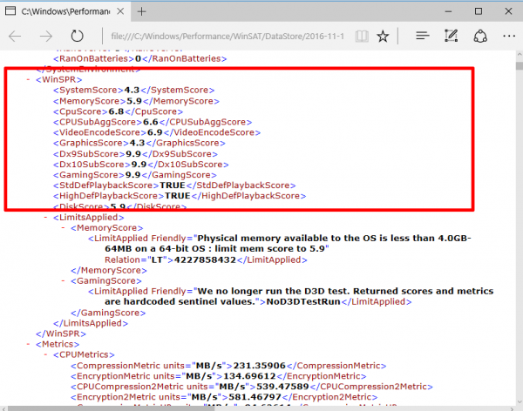Click HighDefPlaybackScore TRUE value
523x411 pixels.
tap(178, 196)
